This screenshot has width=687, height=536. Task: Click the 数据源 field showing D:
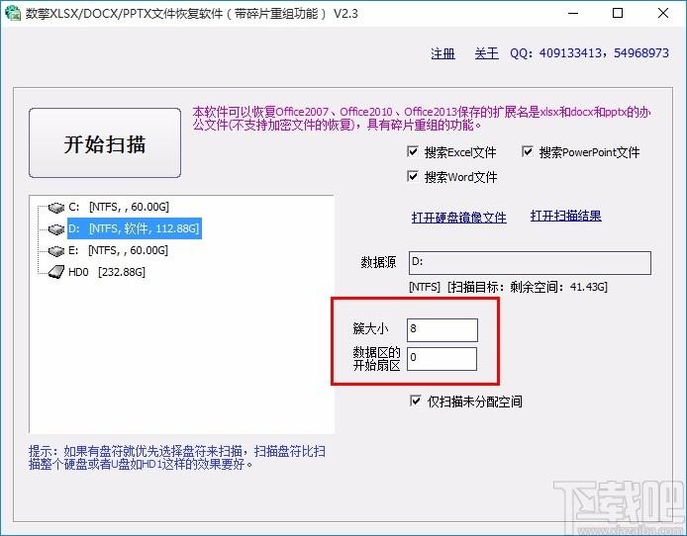click(x=530, y=263)
